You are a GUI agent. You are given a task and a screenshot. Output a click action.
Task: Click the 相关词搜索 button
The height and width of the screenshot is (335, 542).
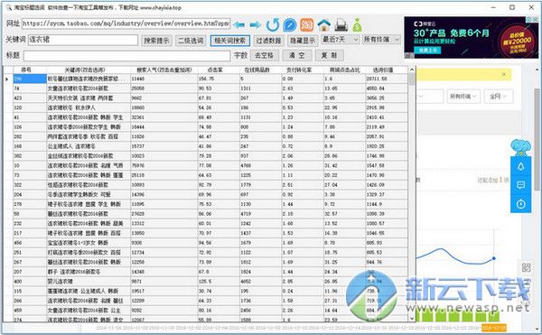(x=229, y=41)
